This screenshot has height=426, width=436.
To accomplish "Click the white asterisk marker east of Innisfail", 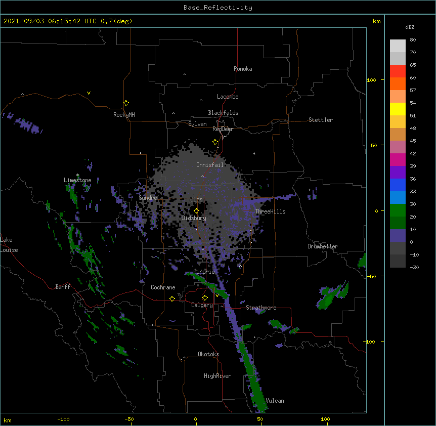I will (254, 153).
